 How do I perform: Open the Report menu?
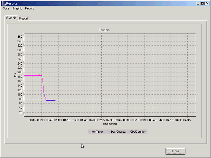point(29,8)
